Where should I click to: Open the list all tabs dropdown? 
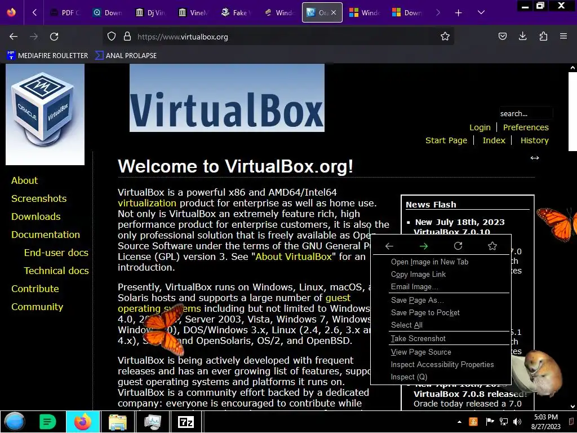point(481,12)
